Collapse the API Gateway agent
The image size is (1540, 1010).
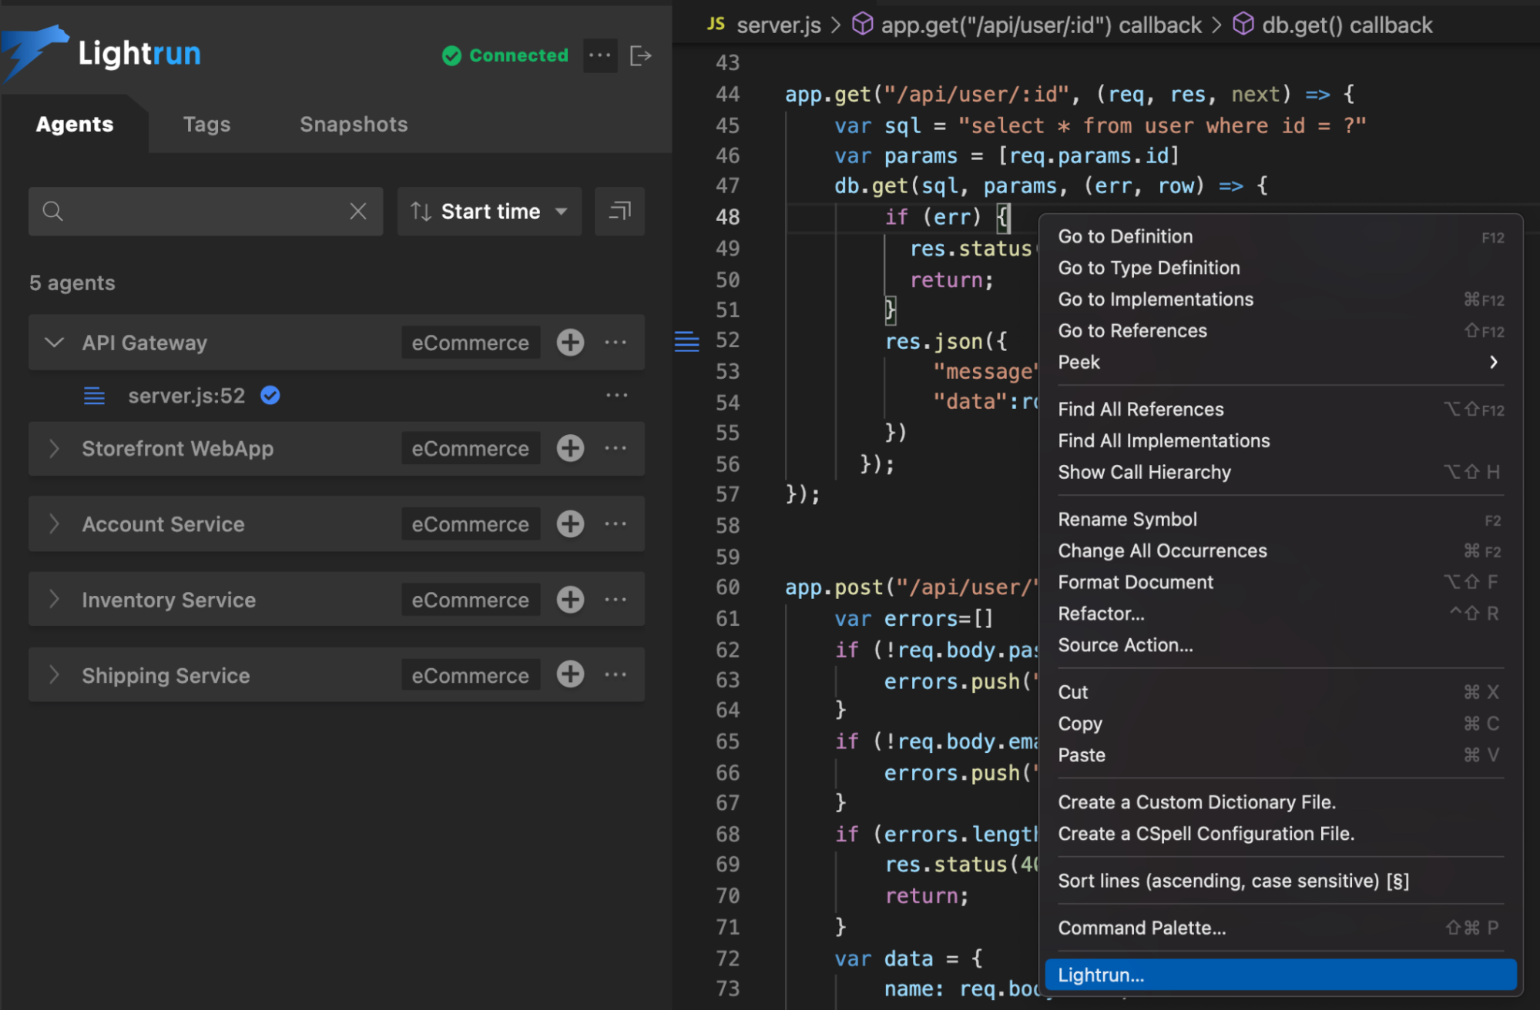coord(54,342)
